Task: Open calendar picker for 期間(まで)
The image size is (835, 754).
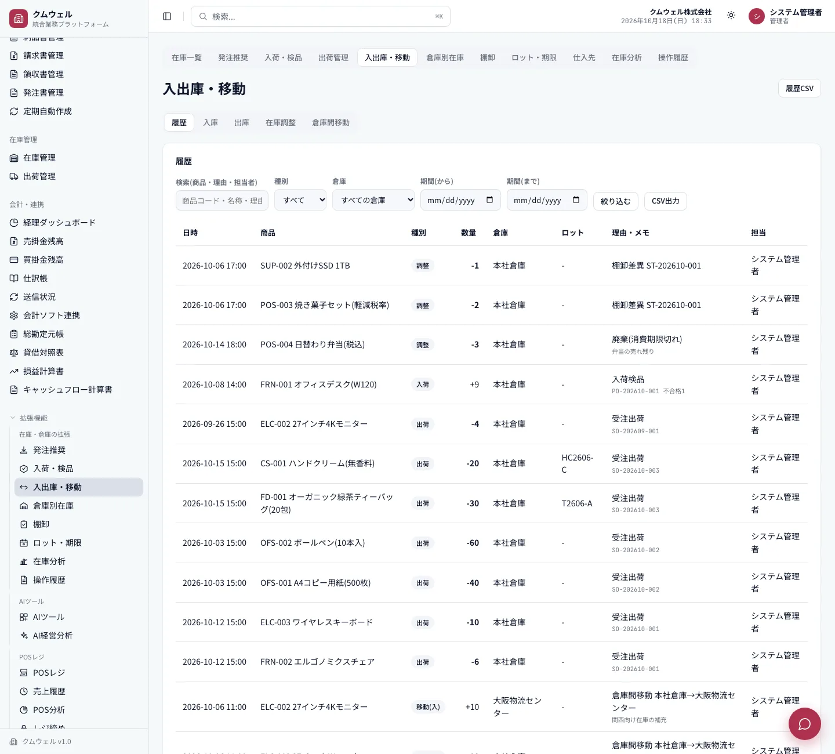Action: (576, 200)
